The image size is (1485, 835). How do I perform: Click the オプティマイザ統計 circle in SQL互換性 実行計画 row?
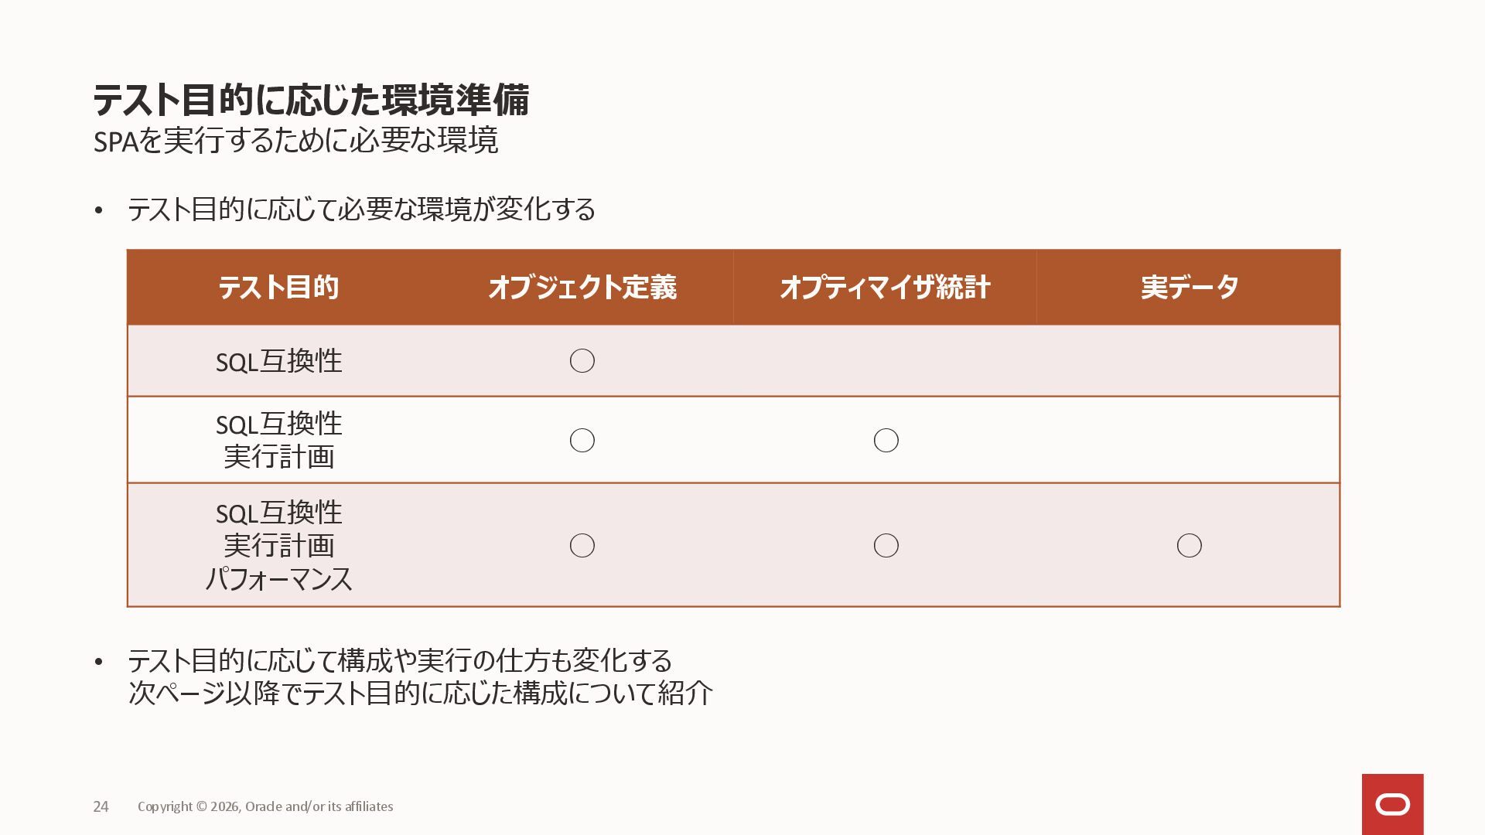tap(886, 441)
